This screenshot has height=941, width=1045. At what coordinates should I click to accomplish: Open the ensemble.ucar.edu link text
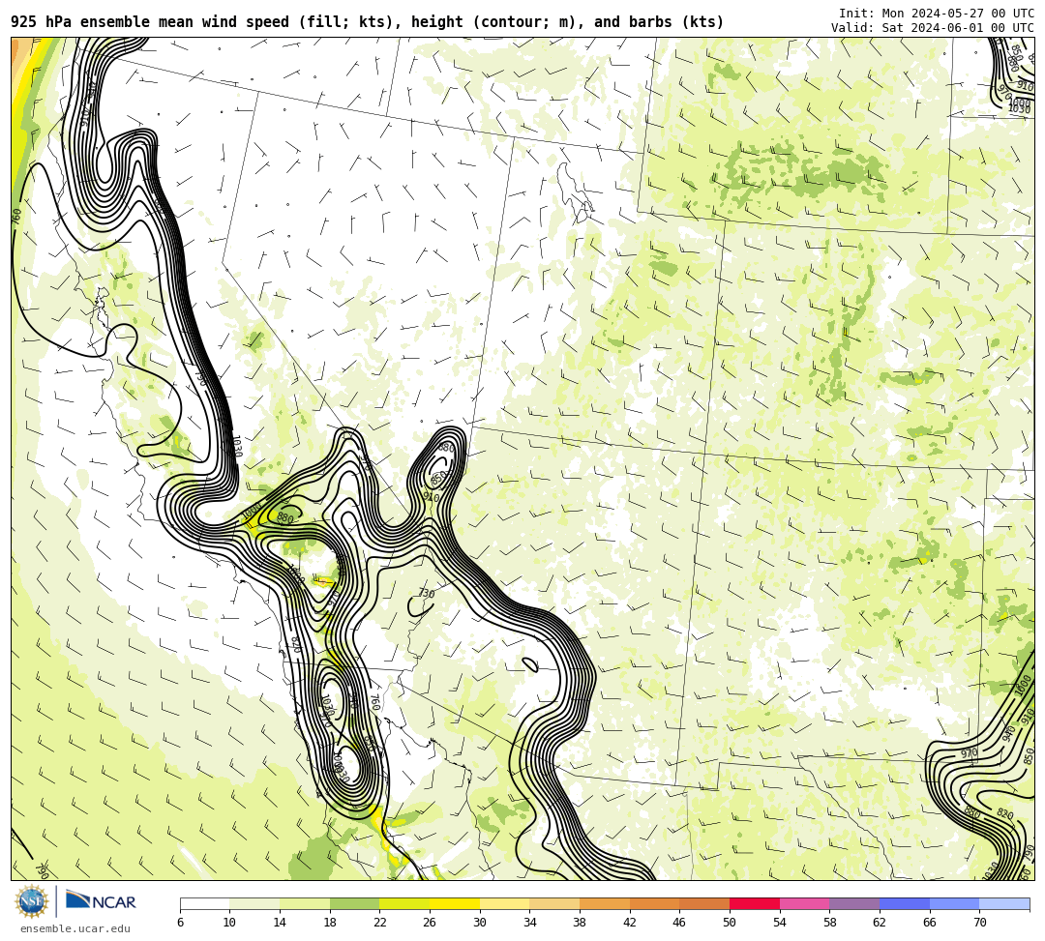click(x=75, y=929)
